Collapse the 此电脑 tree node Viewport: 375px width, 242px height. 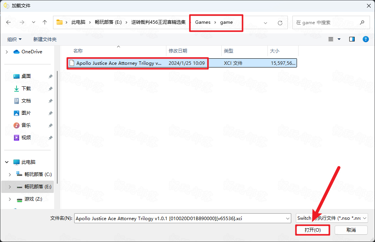pyautogui.click(x=7, y=162)
